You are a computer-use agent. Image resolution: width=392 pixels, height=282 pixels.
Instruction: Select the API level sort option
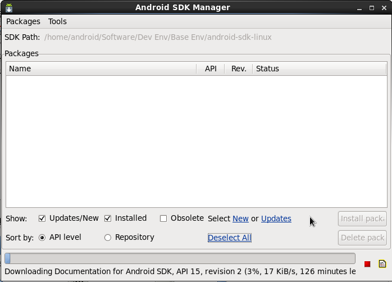[x=42, y=238]
